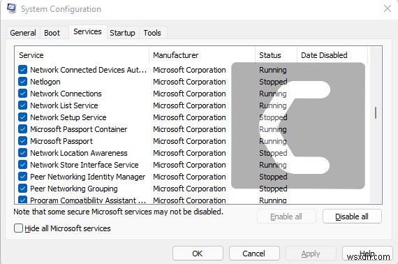Image resolution: width=398 pixels, height=264 pixels.
Task: Click the services list scrollbar thumb
Action: 376,113
